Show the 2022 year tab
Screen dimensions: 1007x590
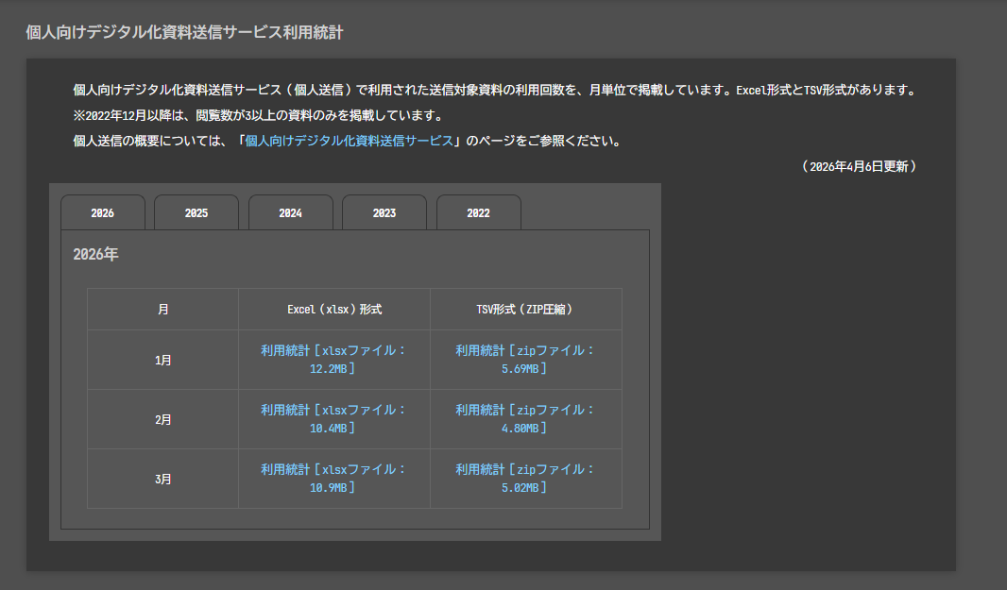478,212
